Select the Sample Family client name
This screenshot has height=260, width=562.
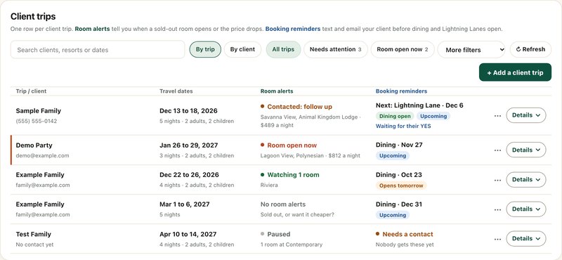tap(39, 111)
